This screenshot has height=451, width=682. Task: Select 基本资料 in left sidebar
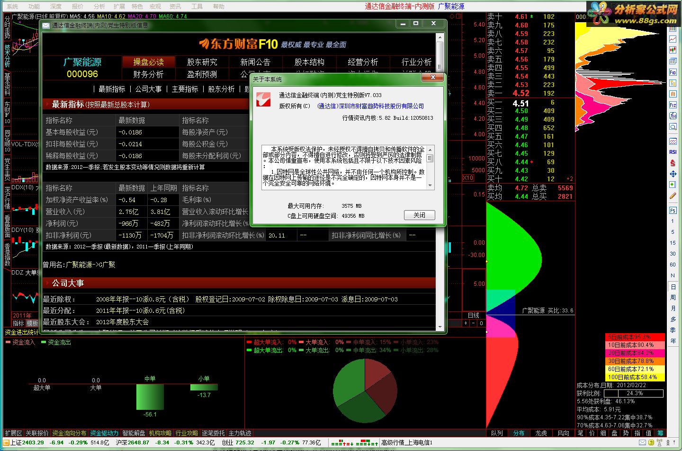pyautogui.click(x=7, y=84)
